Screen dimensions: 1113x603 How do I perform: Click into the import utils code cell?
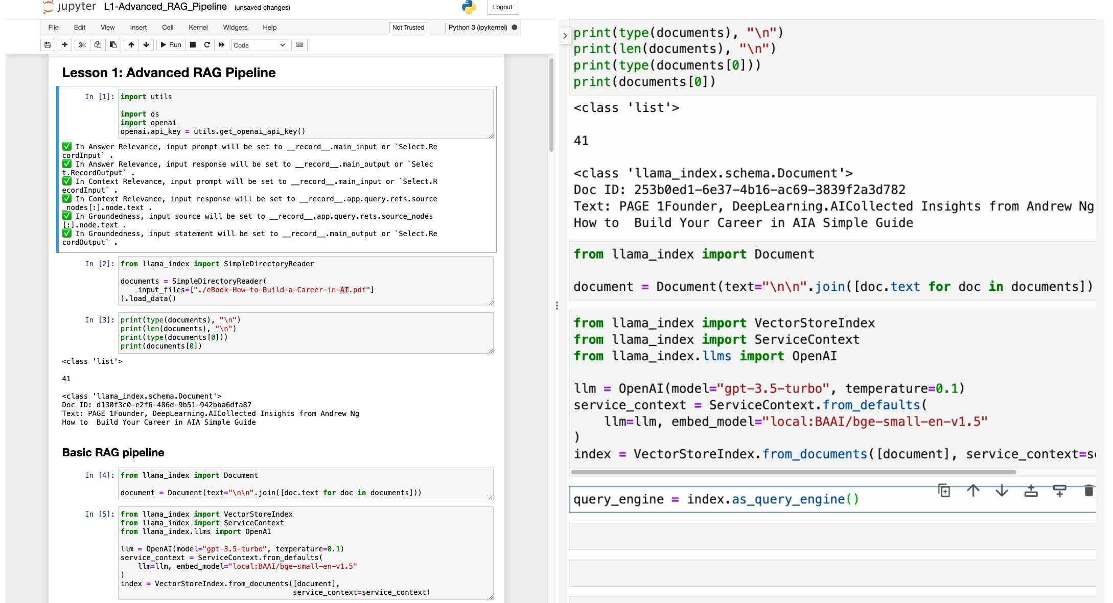[x=305, y=113]
